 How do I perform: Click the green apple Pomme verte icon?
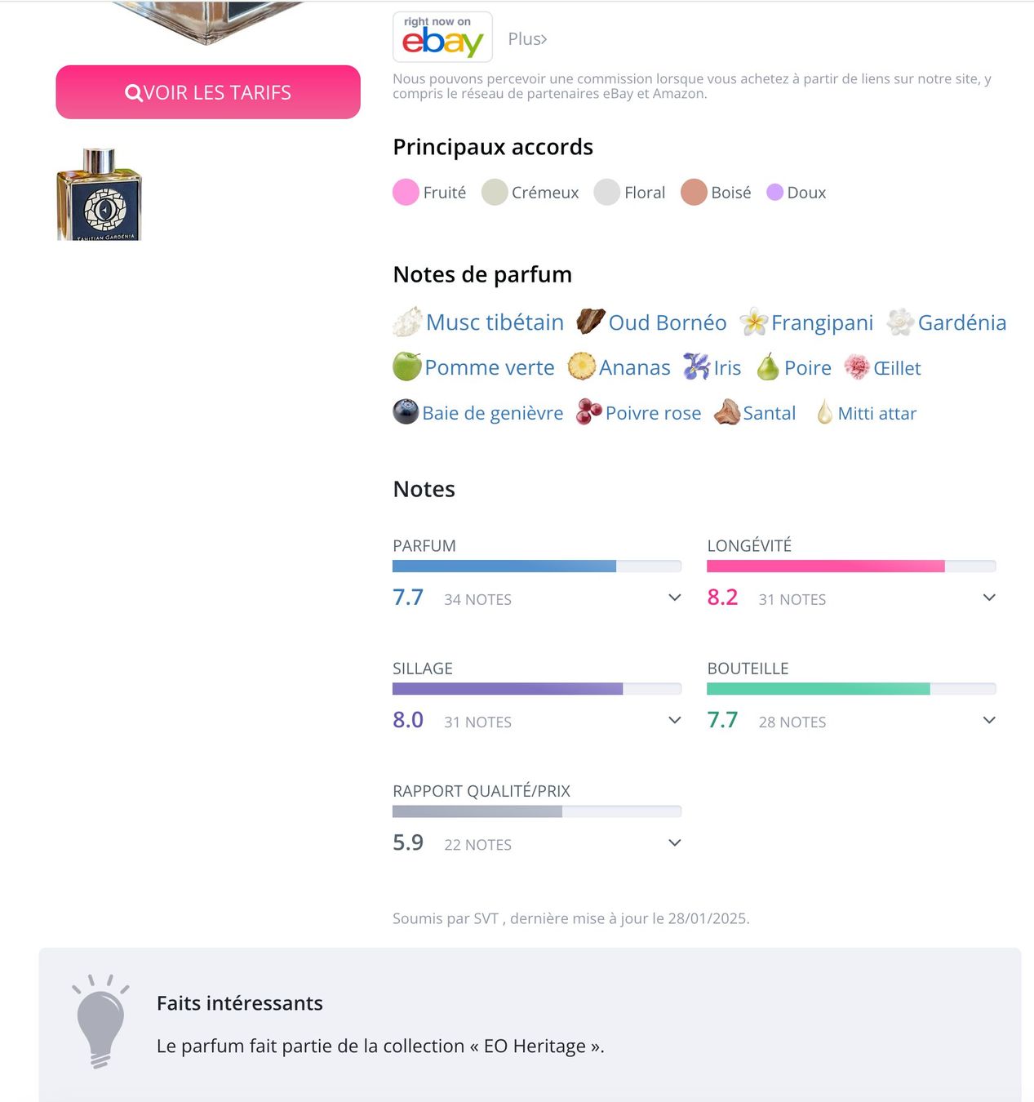[407, 367]
